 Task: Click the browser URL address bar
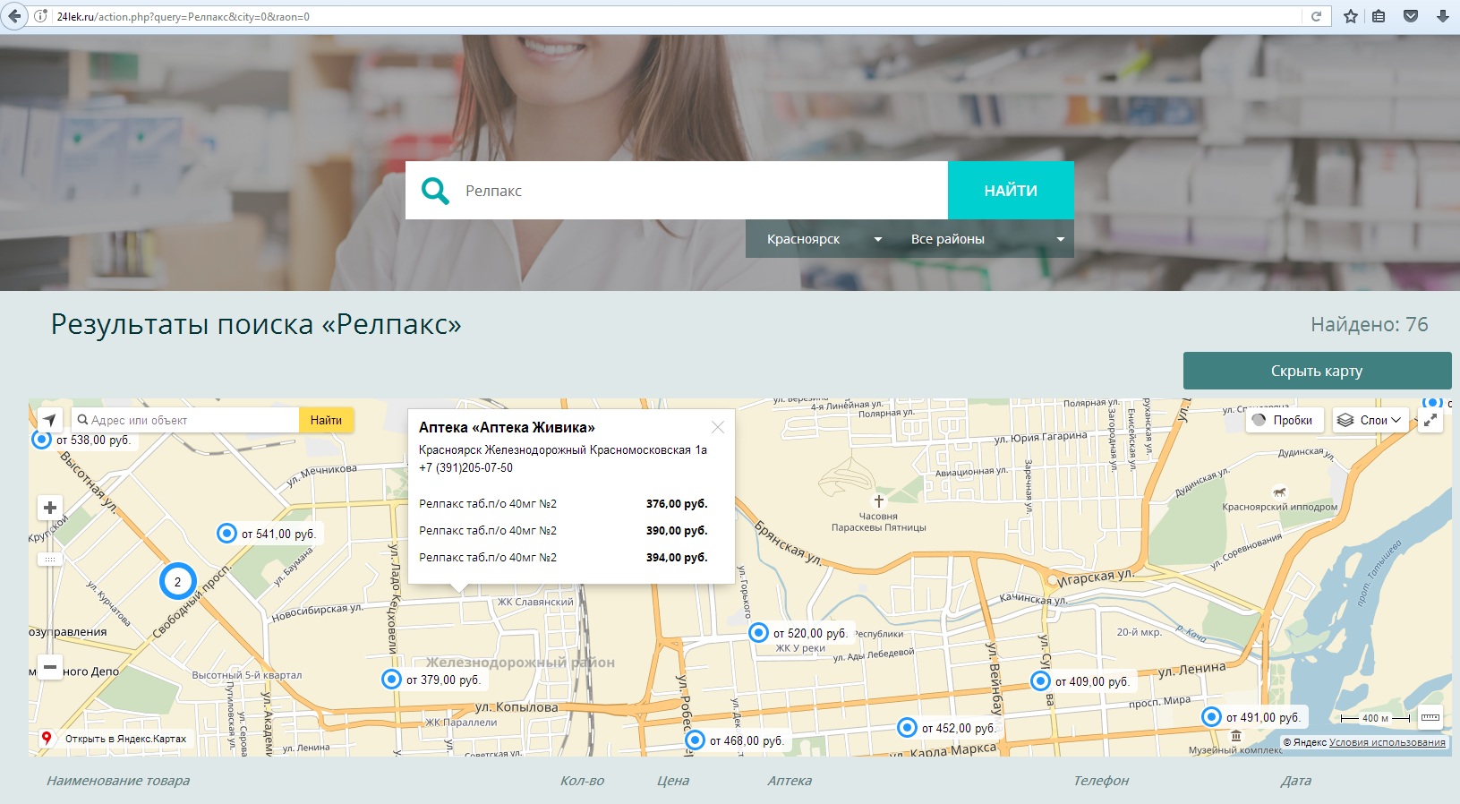coord(671,16)
